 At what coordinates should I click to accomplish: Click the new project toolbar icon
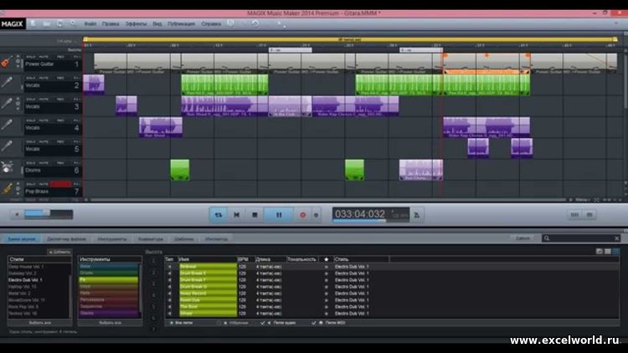point(33,23)
